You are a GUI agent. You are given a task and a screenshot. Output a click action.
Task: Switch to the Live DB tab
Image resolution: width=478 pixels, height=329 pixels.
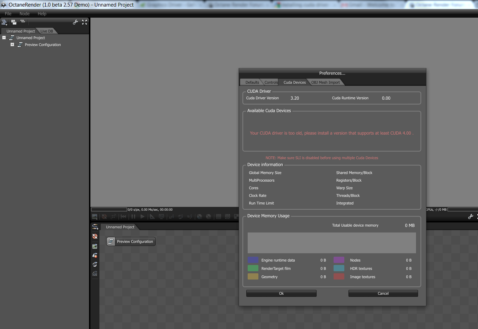47,31
